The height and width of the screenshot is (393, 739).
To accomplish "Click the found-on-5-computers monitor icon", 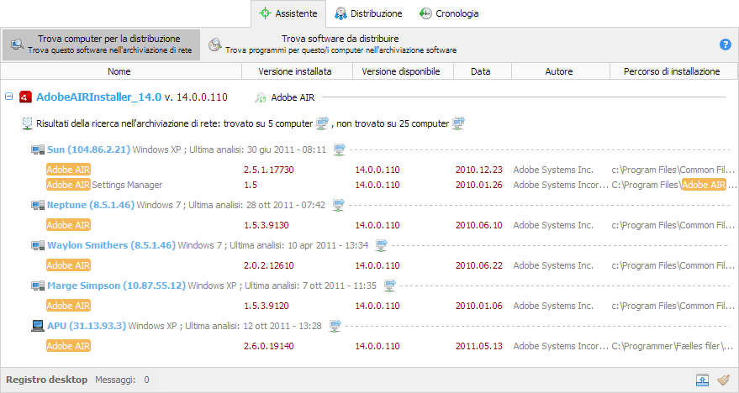I will click(322, 123).
